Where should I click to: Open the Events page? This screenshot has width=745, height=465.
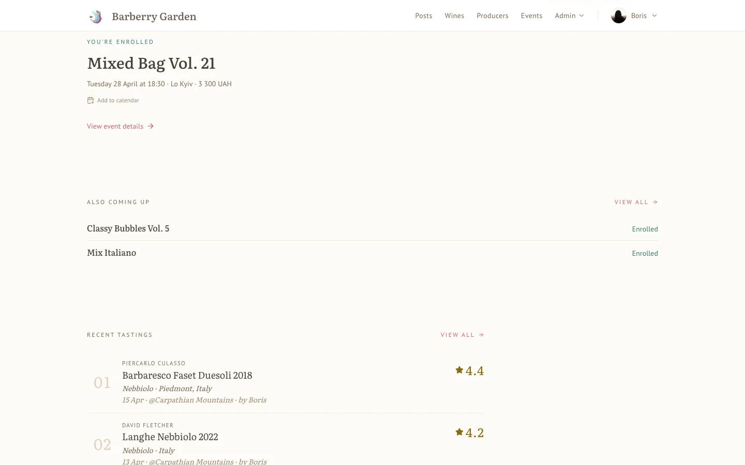click(531, 16)
